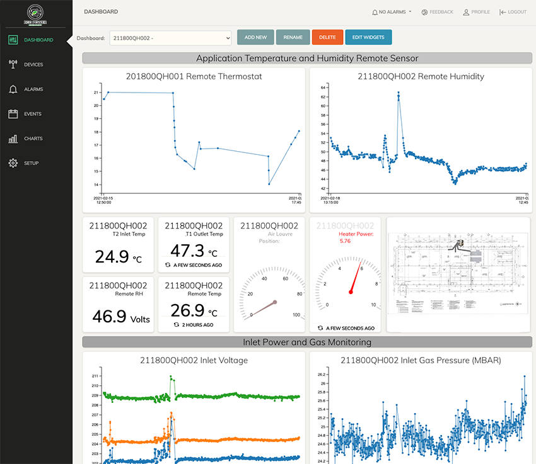Click the Edit Widgets button

tap(368, 37)
